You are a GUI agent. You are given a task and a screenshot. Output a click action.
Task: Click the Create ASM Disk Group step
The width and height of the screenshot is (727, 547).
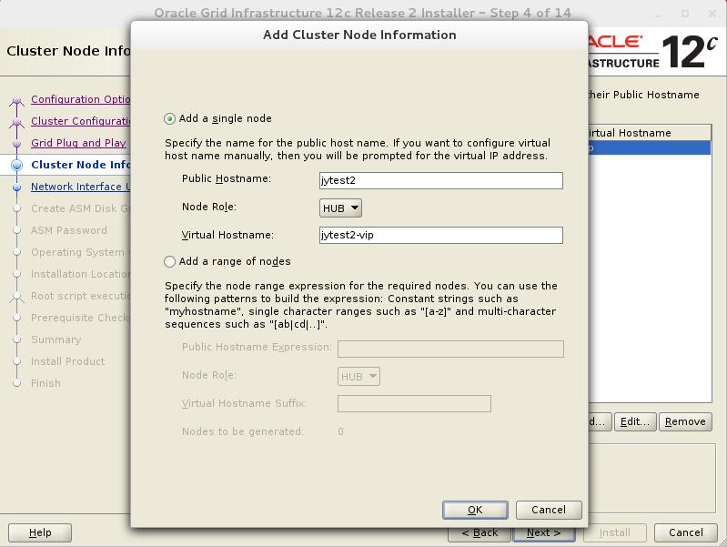(81, 208)
